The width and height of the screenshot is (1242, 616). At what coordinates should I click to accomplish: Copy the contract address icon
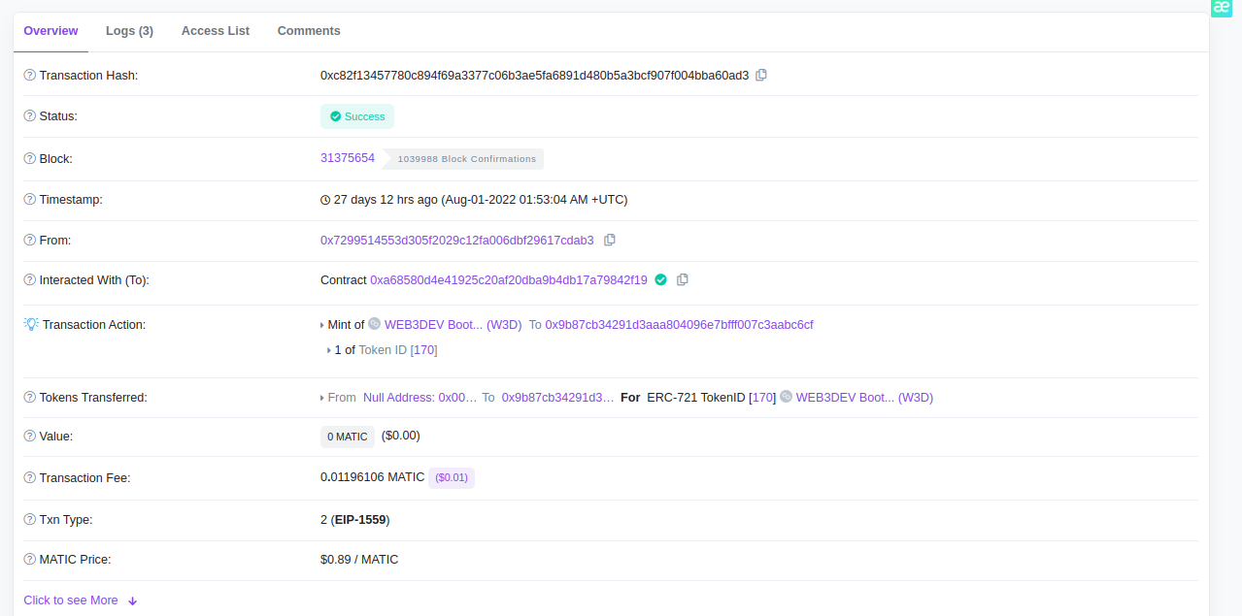coord(683,279)
